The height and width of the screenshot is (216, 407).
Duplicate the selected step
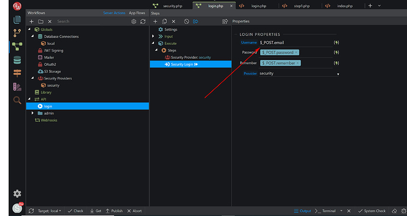(165, 22)
